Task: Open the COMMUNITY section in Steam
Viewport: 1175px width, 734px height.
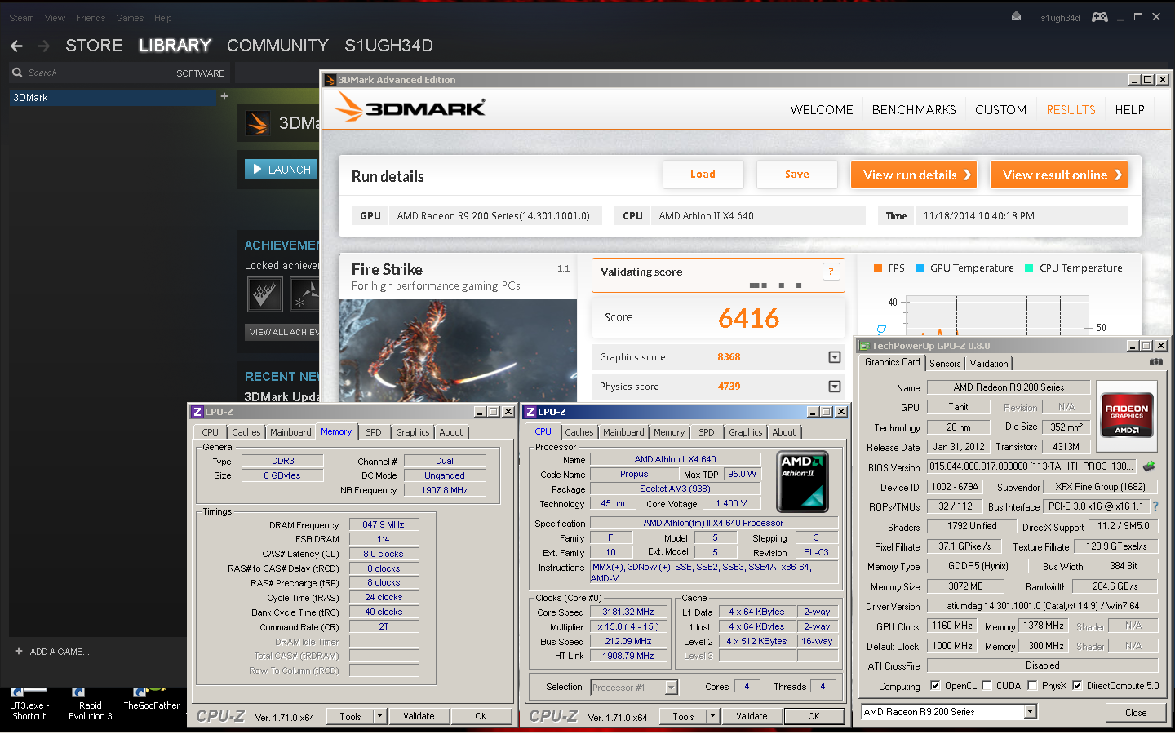Action: click(x=277, y=46)
